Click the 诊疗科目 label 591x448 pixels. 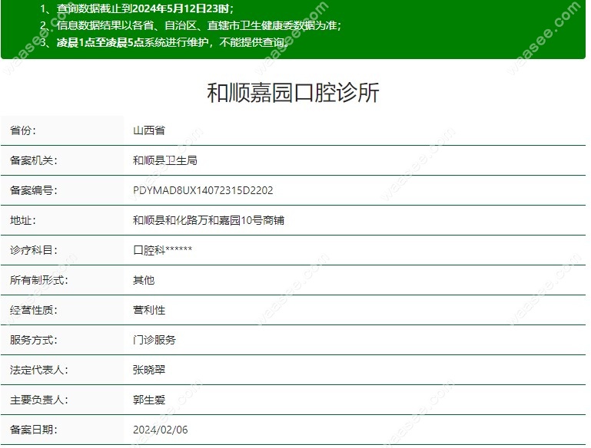34,250
